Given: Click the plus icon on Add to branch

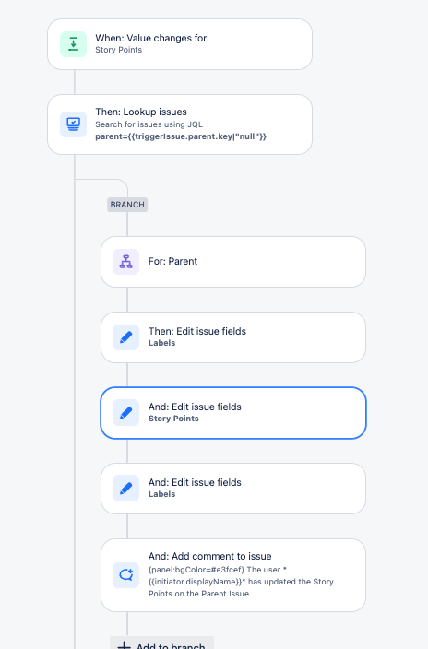Looking at the screenshot, I should [x=124, y=645].
